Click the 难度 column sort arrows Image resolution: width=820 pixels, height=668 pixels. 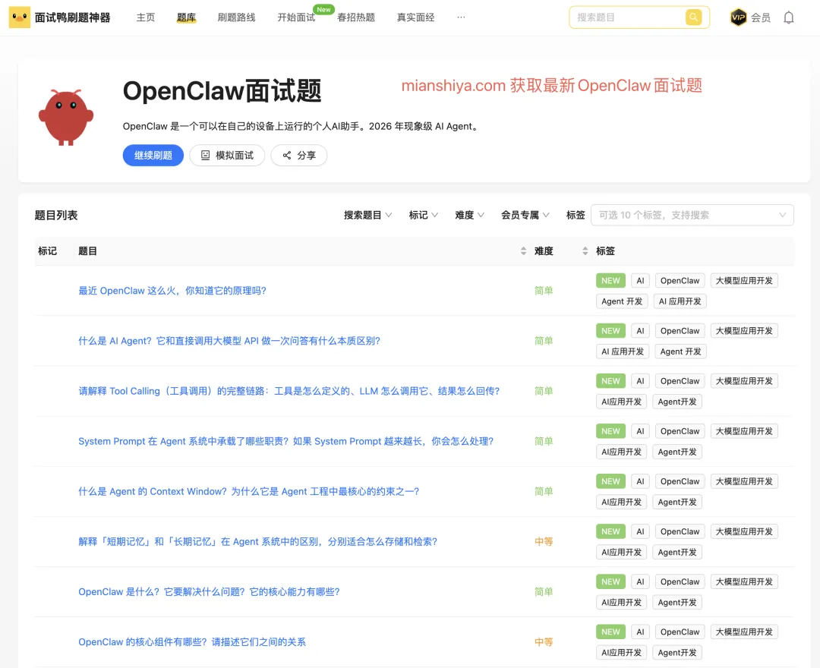coord(585,251)
